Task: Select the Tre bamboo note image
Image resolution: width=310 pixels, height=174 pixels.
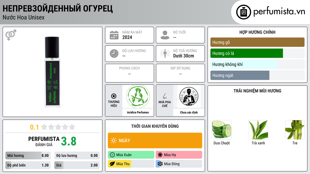Action: click(295, 130)
